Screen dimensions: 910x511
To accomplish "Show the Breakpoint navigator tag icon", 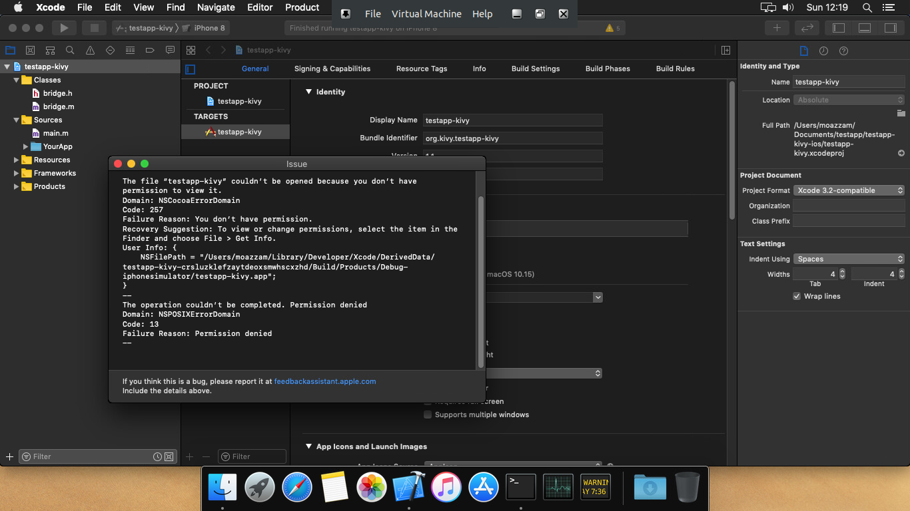I will [x=150, y=50].
